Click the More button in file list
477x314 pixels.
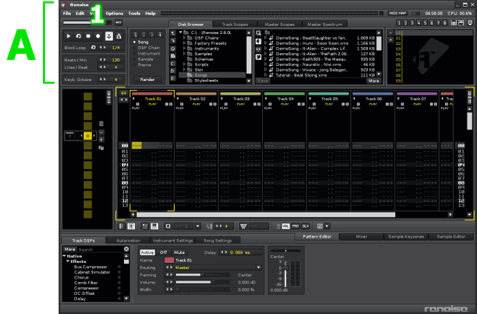374,81
